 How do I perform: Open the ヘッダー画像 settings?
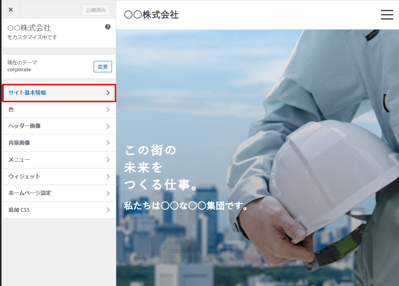(x=25, y=126)
